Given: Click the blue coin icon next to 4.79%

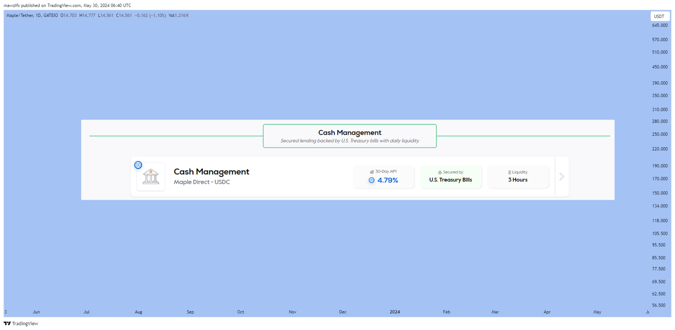Looking at the screenshot, I should (x=372, y=180).
